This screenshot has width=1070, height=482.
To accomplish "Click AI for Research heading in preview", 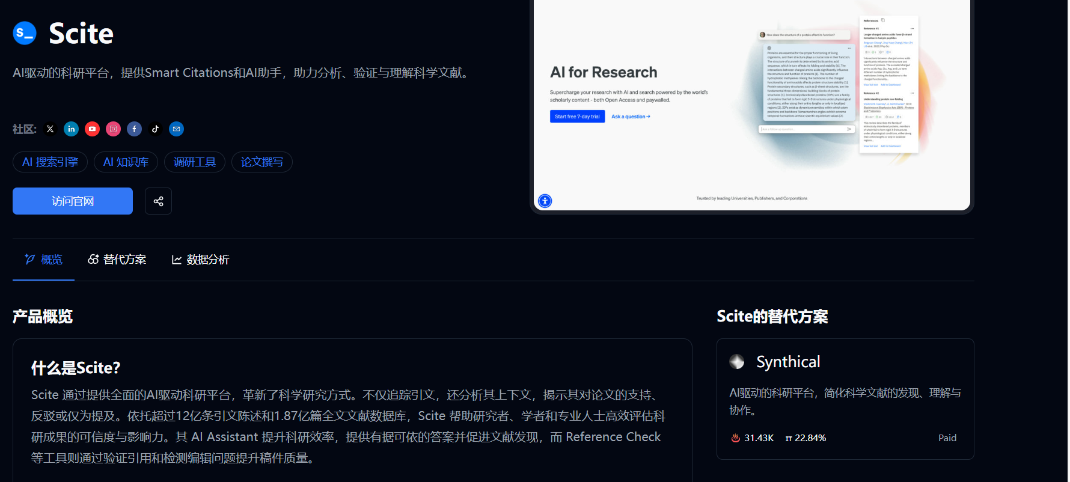I will tap(604, 72).
